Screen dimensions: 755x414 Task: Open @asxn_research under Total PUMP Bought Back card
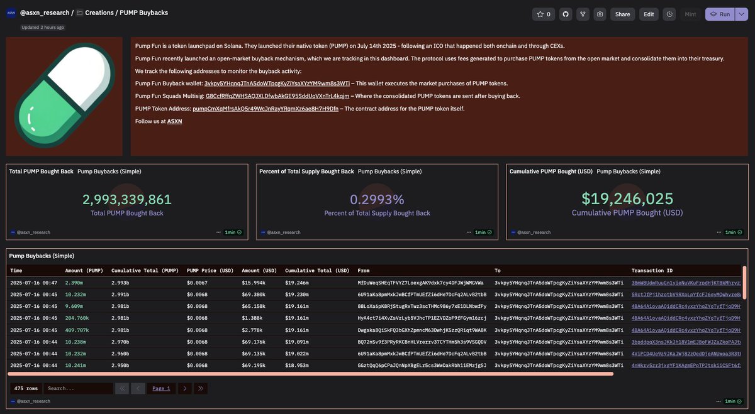pos(33,232)
